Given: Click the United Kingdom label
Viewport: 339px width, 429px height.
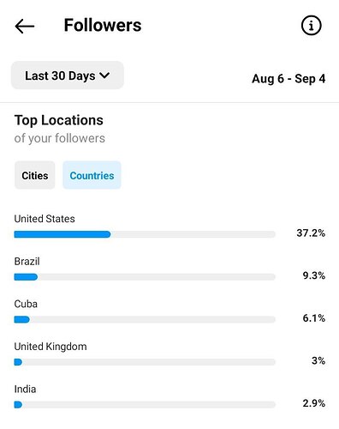Looking at the screenshot, I should click(51, 347).
